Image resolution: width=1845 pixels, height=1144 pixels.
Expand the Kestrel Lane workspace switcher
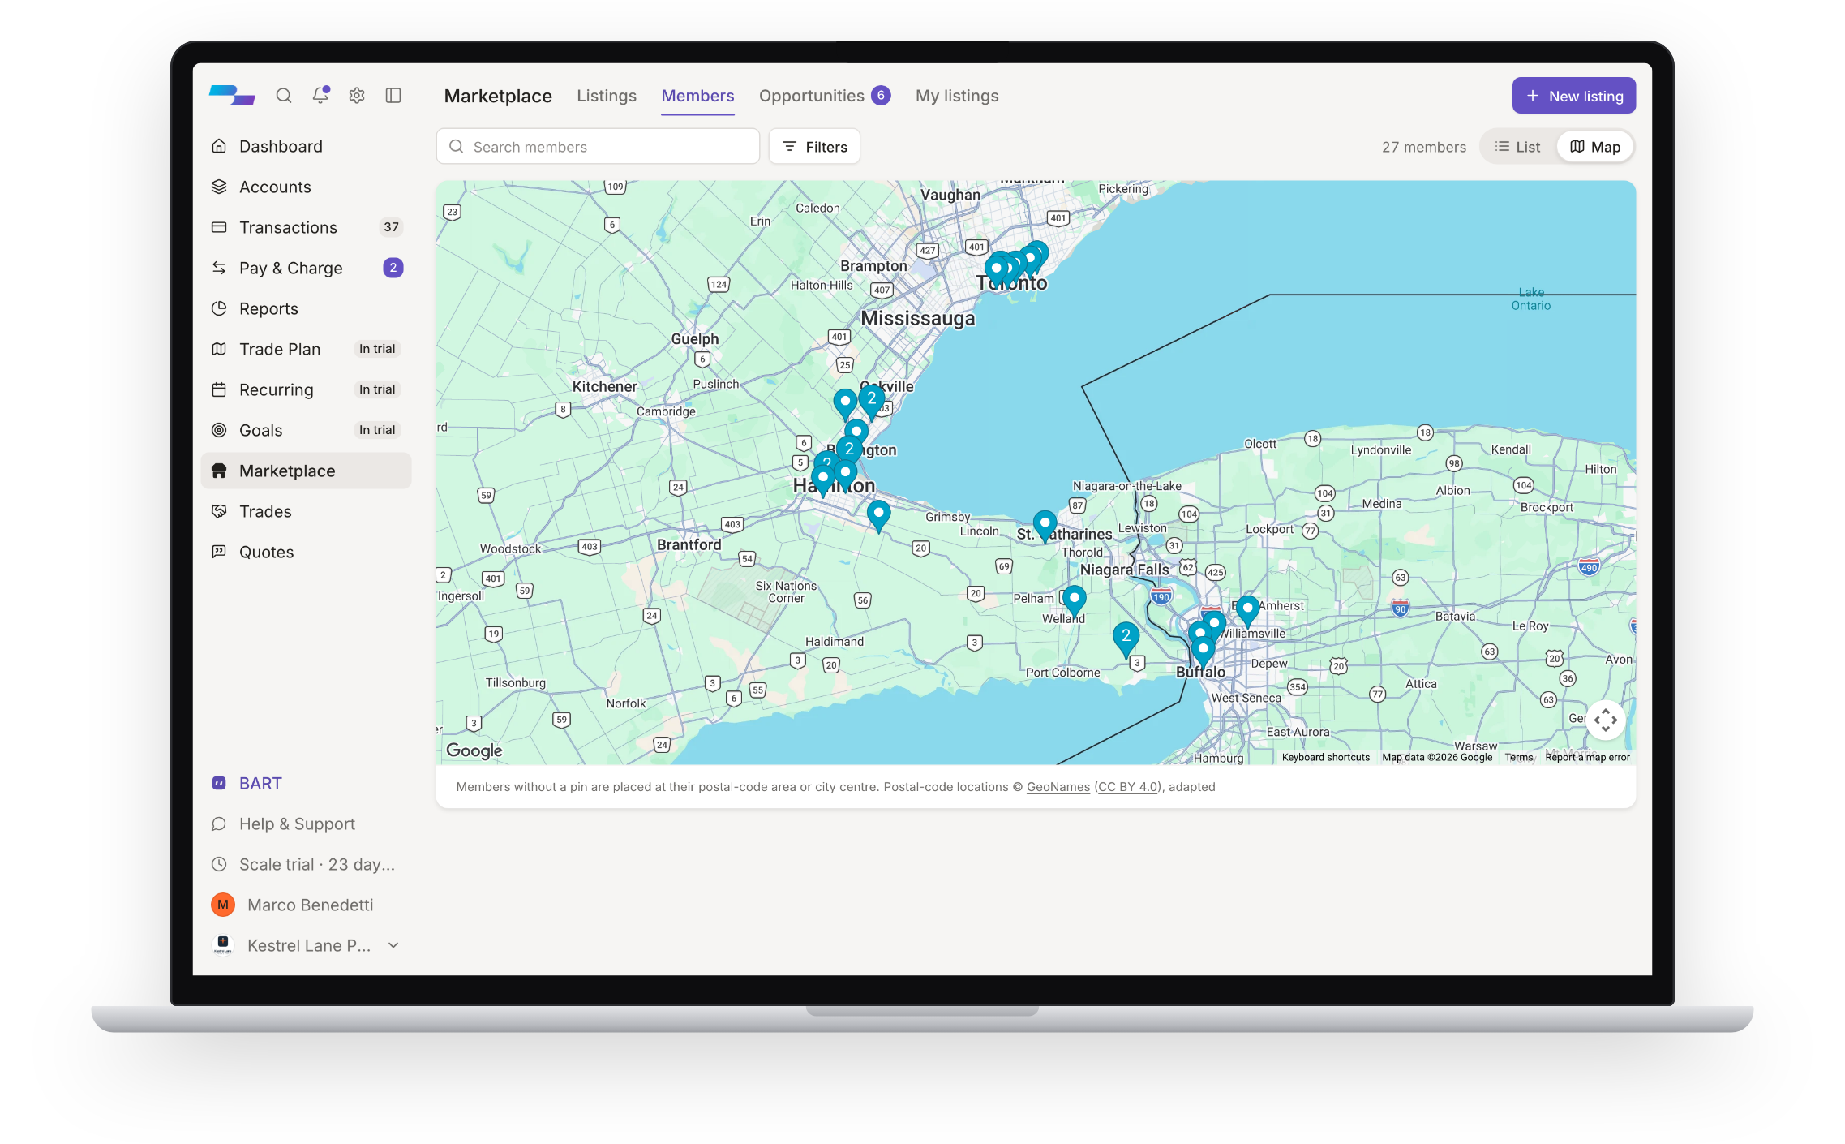pos(306,945)
